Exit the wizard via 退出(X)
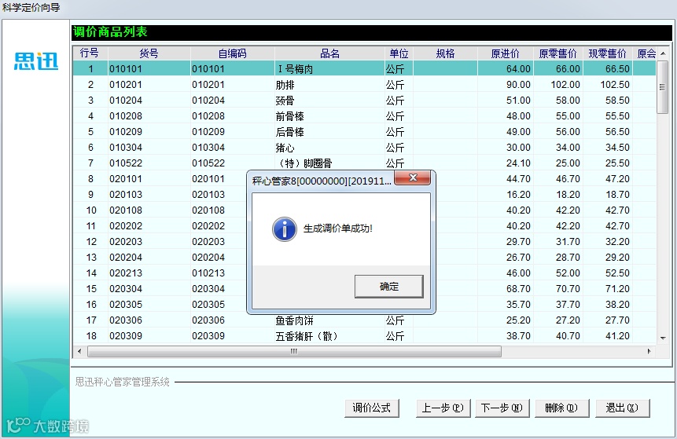The width and height of the screenshot is (677, 439). point(622,408)
